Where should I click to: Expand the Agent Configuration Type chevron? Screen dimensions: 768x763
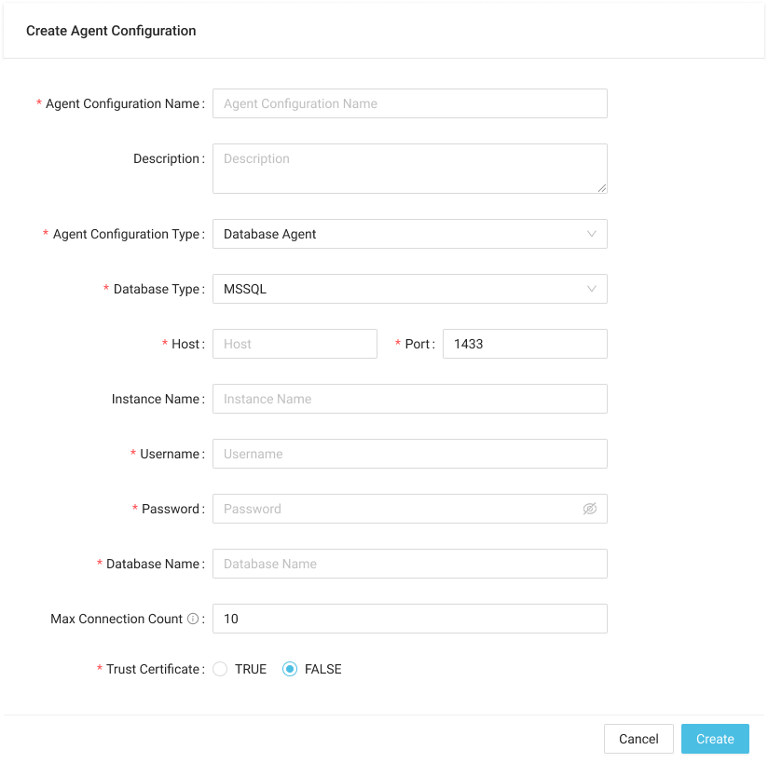[x=592, y=234]
